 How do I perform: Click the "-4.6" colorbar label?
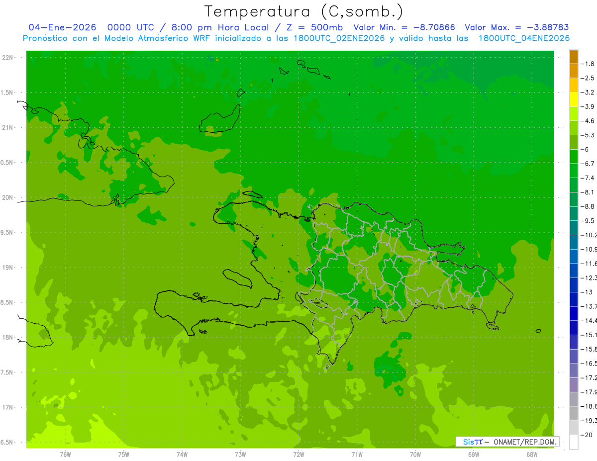(x=588, y=121)
